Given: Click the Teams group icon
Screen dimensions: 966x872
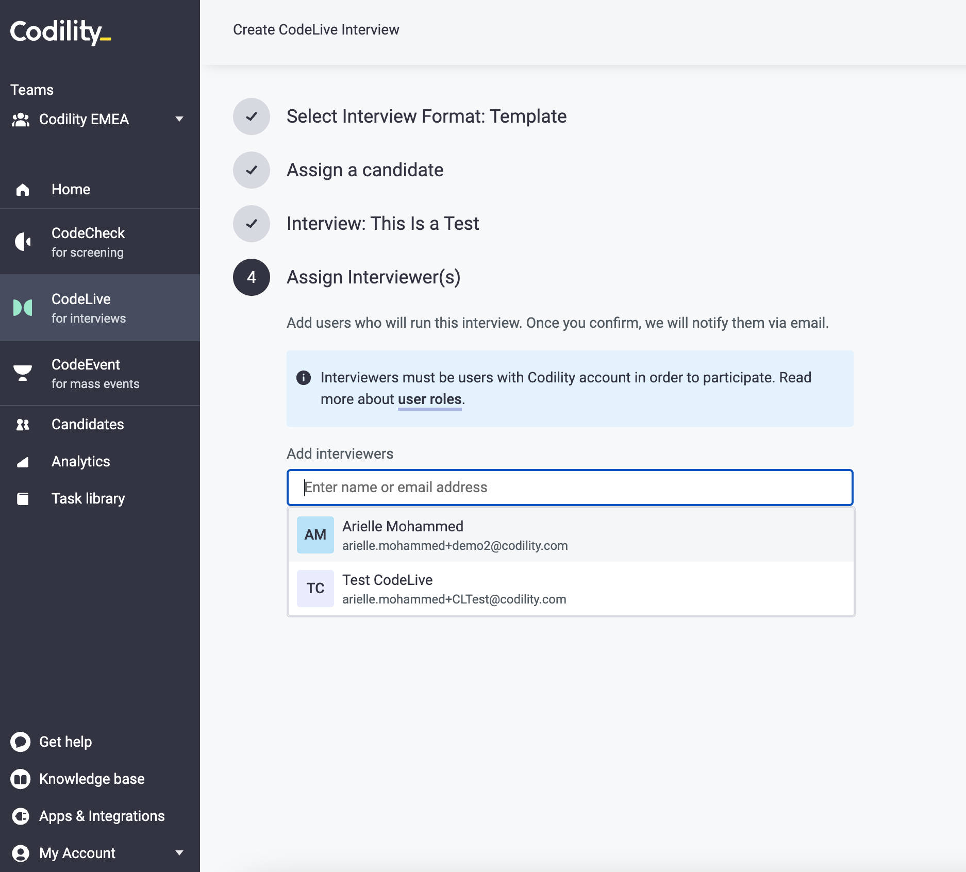Looking at the screenshot, I should click(21, 120).
